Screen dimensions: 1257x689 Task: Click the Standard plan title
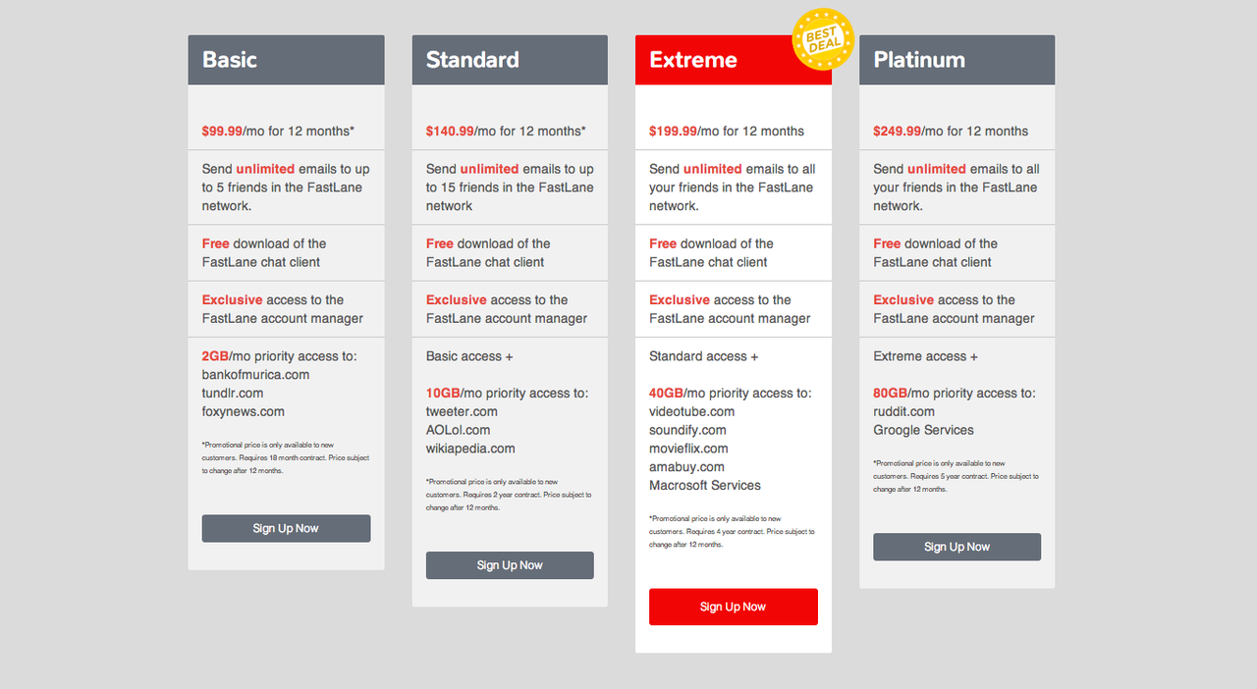pos(472,60)
